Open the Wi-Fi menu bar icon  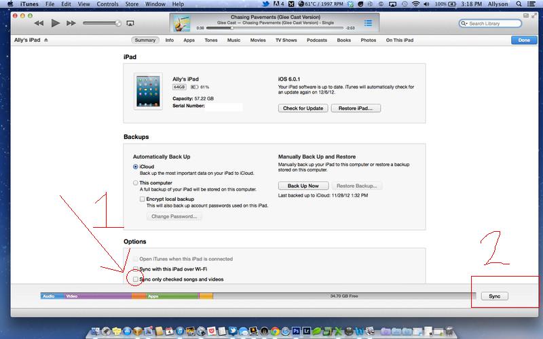(415, 4)
